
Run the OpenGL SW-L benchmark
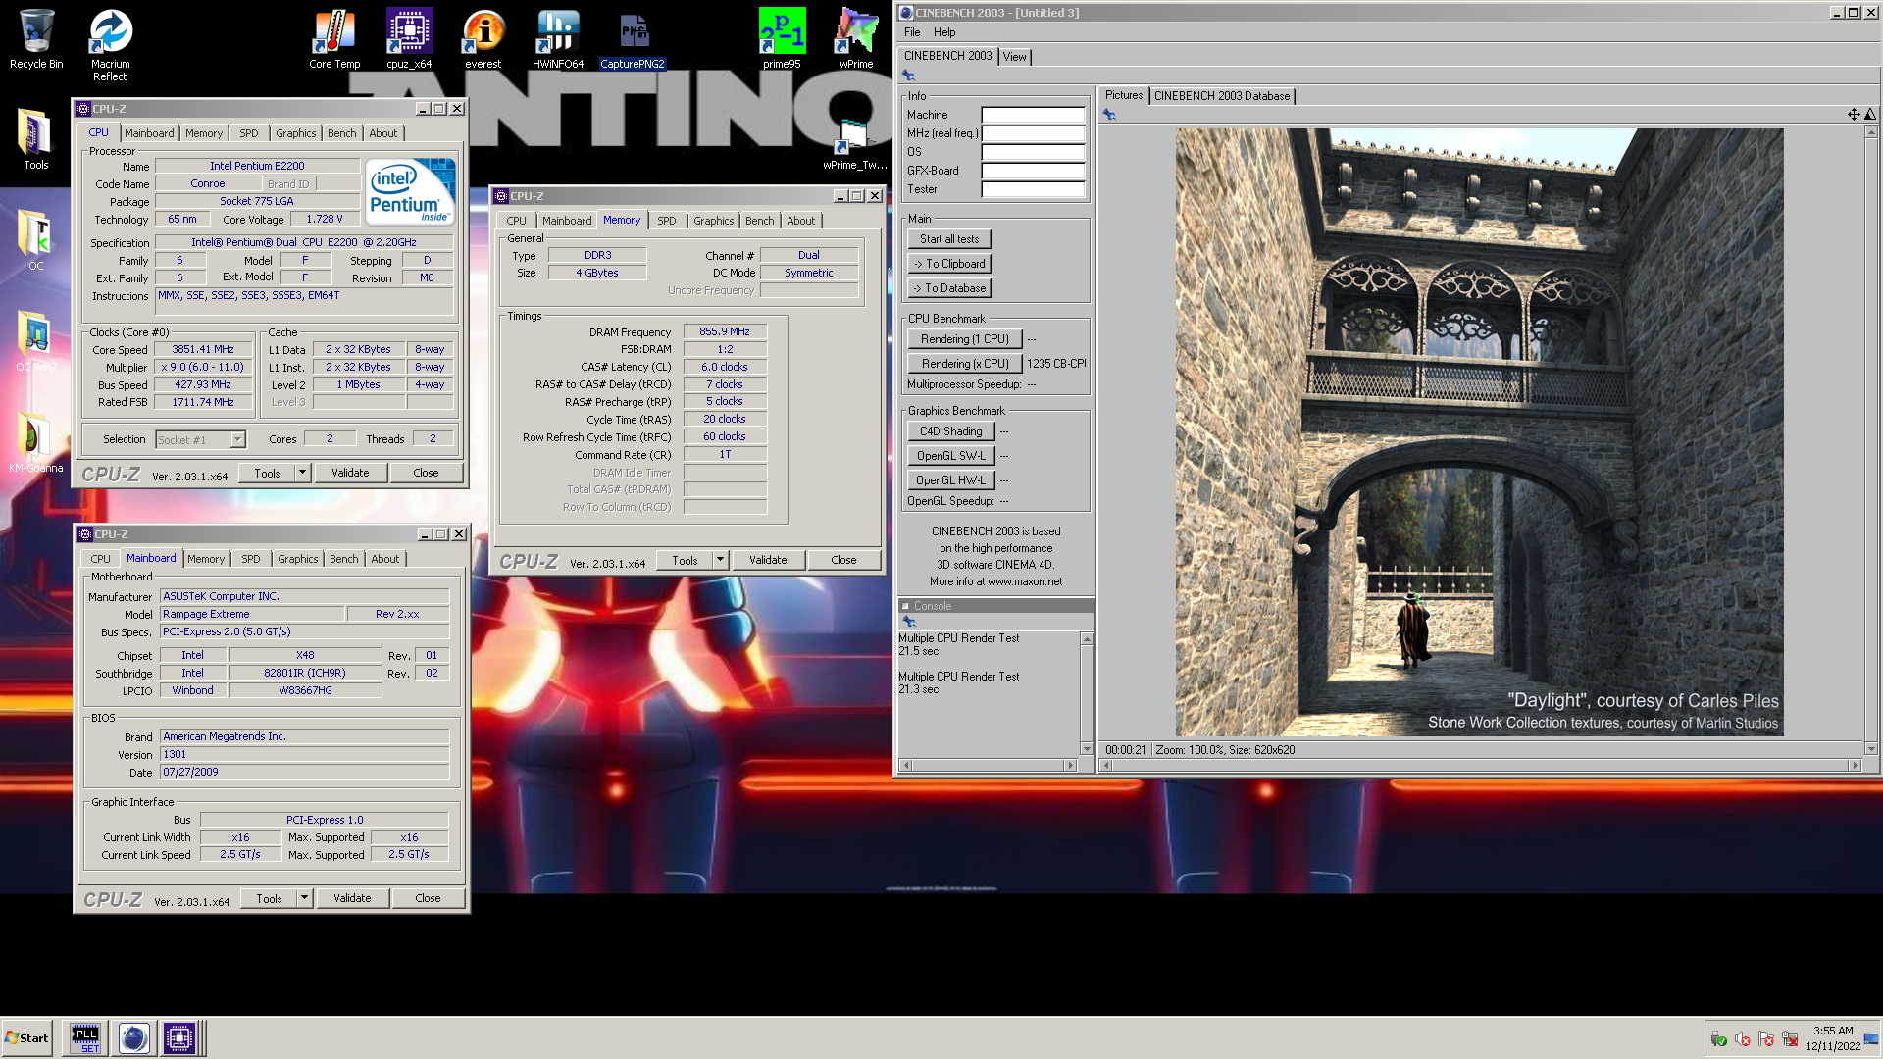click(951, 456)
